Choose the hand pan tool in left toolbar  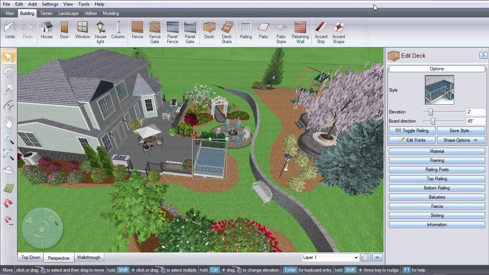coord(9,123)
